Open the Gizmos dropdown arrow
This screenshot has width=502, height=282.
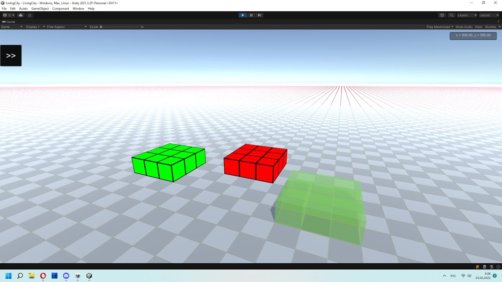click(x=500, y=27)
